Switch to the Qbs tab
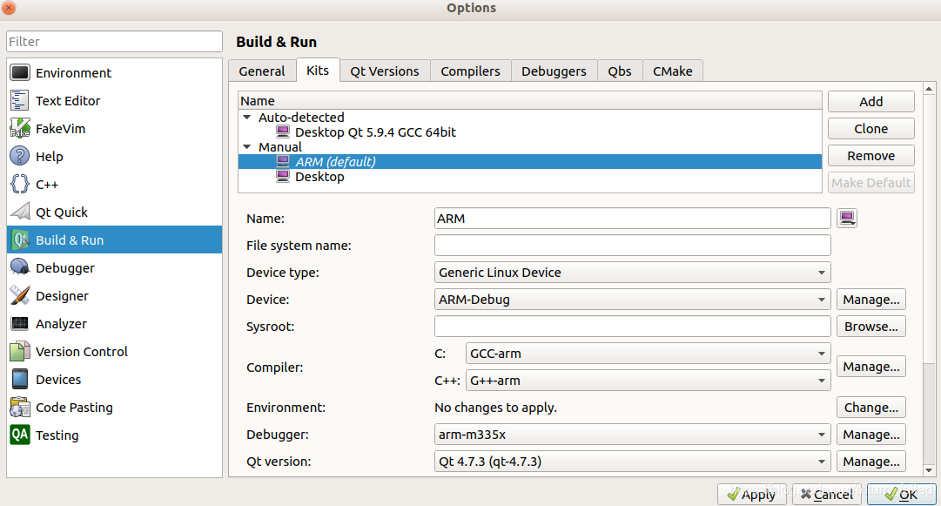Viewport: 941px width, 506px height. 619,71
